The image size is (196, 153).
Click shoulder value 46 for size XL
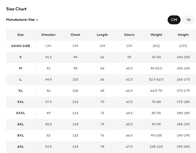coord(49,91)
